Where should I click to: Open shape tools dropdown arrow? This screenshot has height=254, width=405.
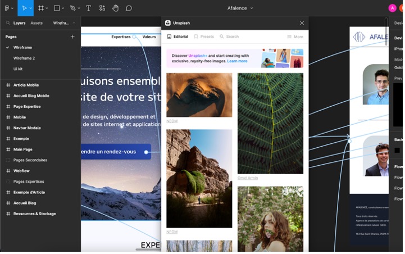[x=63, y=8]
